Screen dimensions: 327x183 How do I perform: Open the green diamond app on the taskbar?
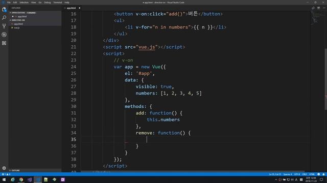pyautogui.click(x=54, y=179)
